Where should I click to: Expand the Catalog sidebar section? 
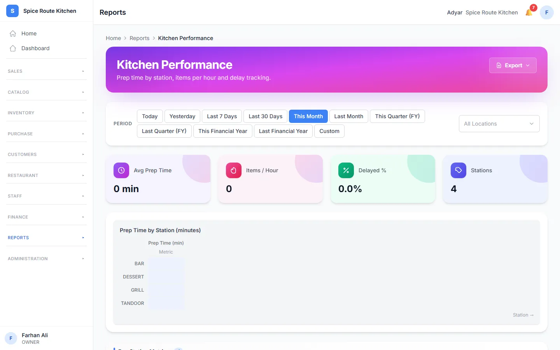point(46,92)
